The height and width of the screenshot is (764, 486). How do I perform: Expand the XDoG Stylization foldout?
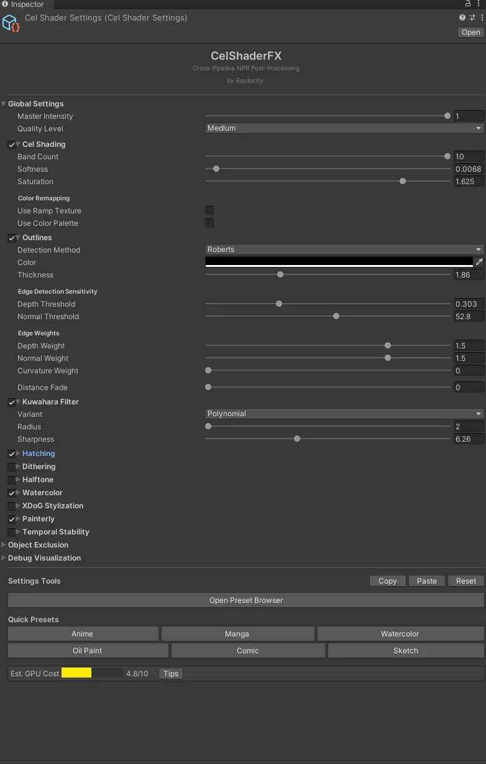tap(19, 506)
